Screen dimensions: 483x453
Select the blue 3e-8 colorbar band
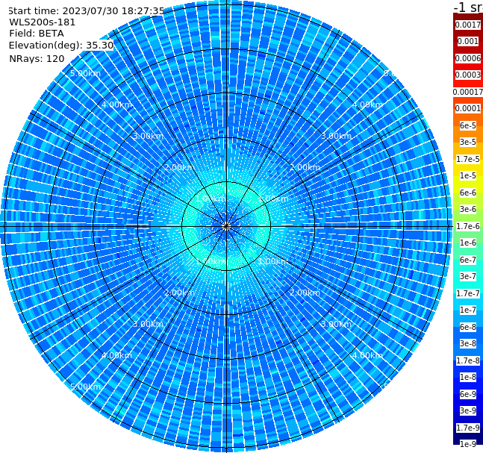tap(468, 343)
